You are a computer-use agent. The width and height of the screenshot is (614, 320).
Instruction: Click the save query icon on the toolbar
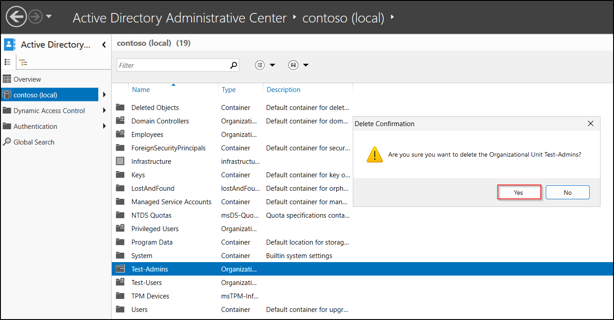(293, 65)
